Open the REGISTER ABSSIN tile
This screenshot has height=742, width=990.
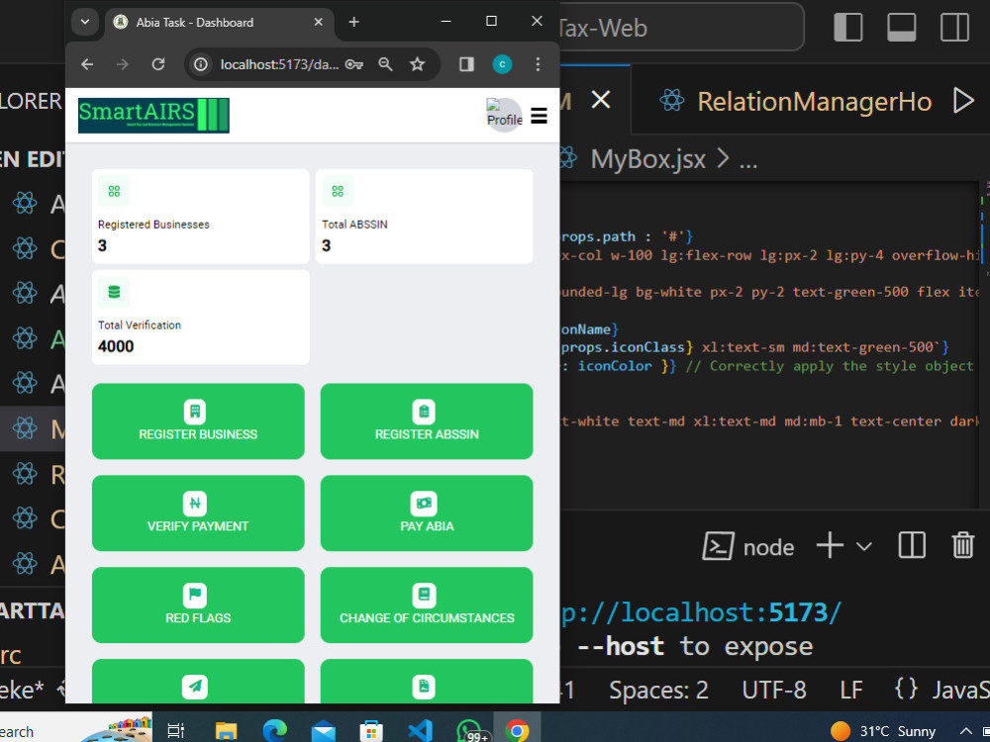427,420
